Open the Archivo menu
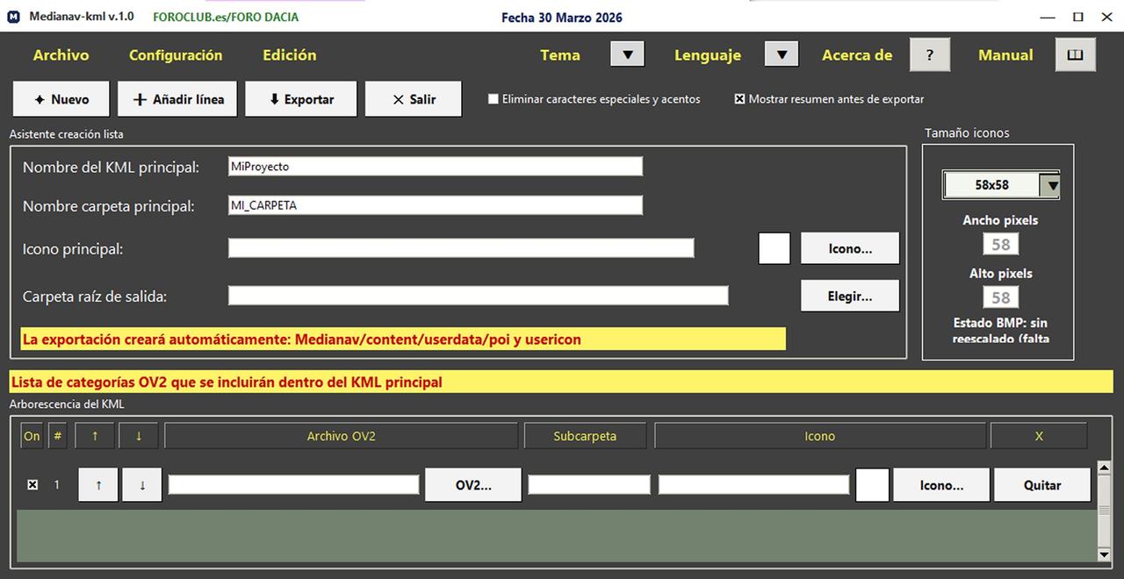 61,55
